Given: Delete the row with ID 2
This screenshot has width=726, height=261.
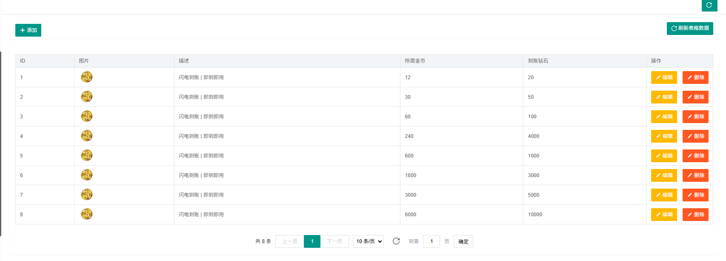Looking at the screenshot, I should pos(695,97).
